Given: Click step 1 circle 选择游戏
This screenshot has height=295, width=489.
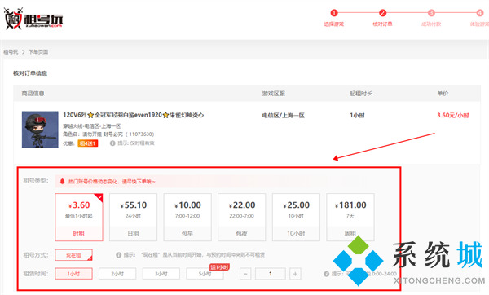Looking at the screenshot, I should click(x=334, y=13).
